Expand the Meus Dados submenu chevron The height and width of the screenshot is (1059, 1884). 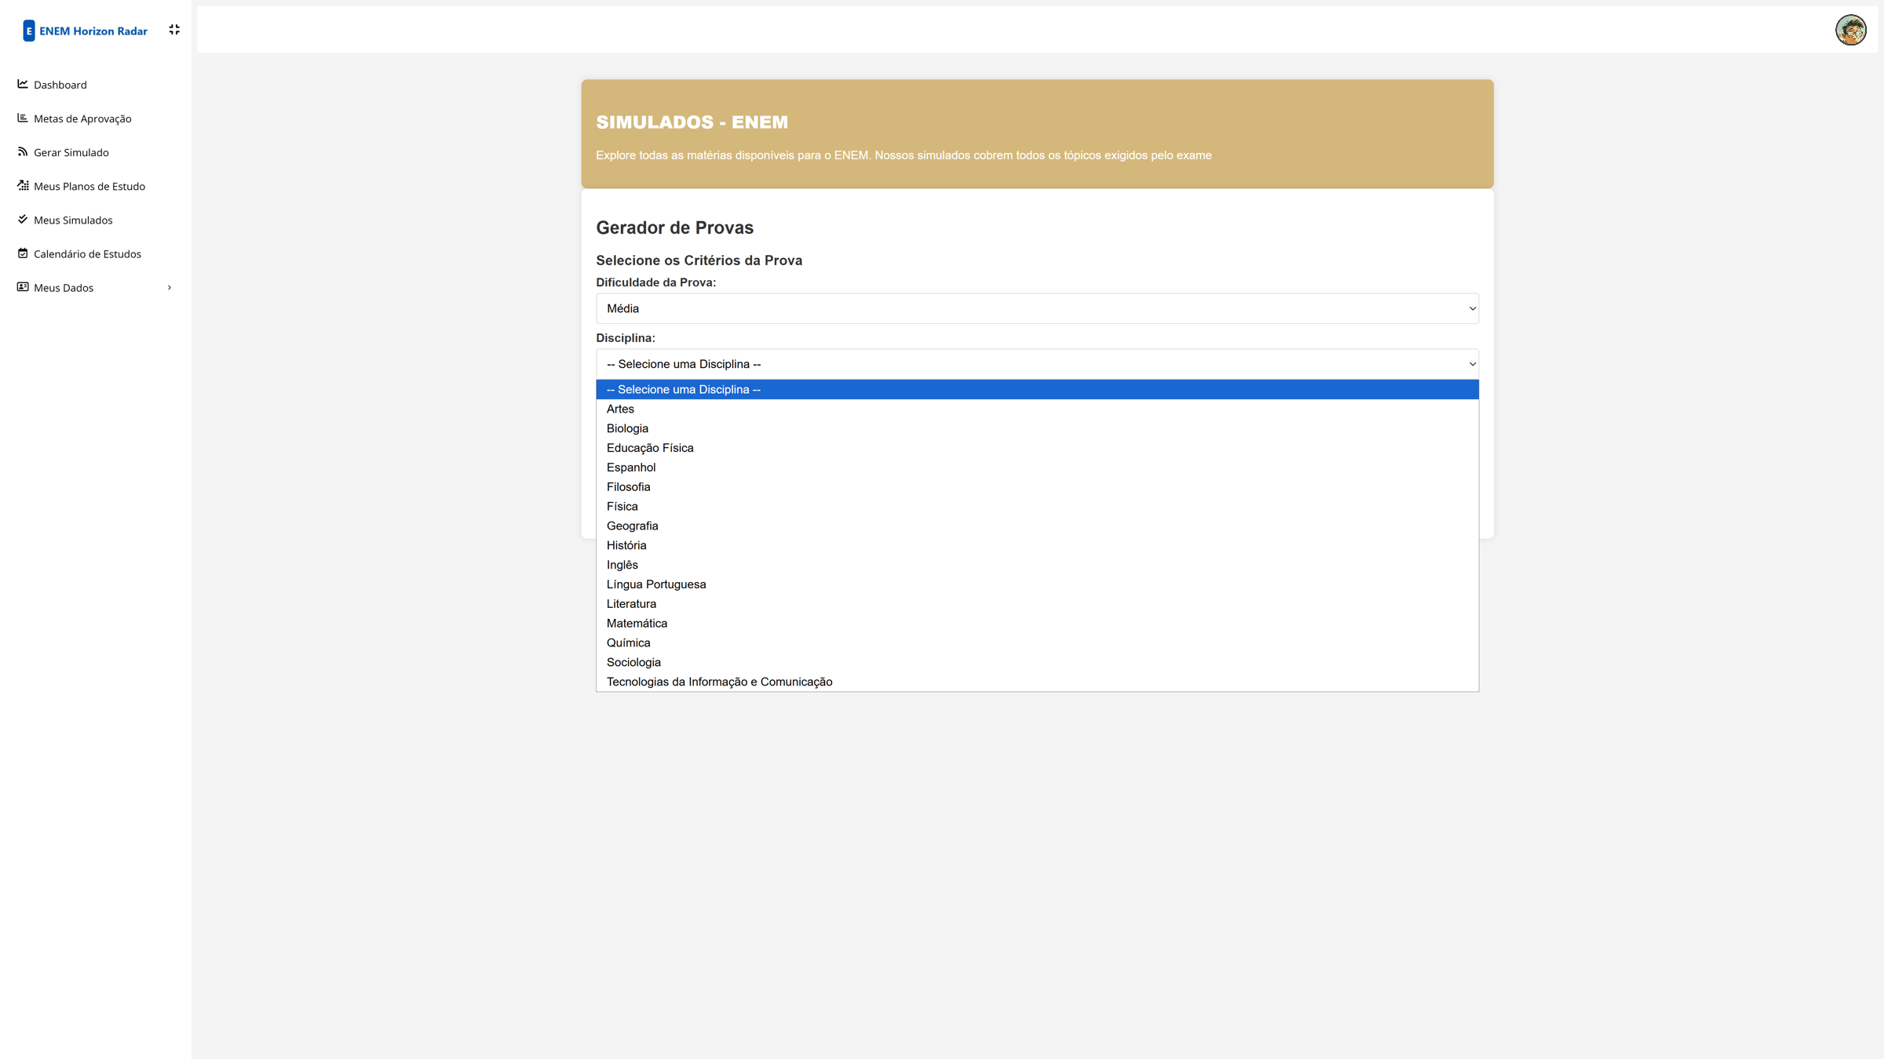pyautogui.click(x=170, y=288)
